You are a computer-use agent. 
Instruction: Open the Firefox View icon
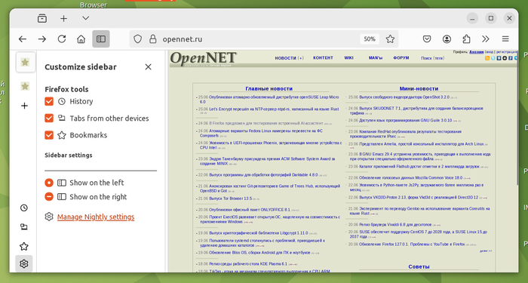coord(42,19)
